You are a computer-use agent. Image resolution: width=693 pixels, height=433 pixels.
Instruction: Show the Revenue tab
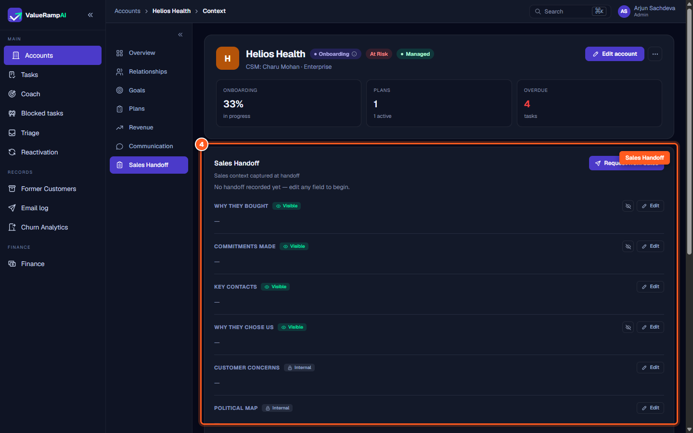149,127
